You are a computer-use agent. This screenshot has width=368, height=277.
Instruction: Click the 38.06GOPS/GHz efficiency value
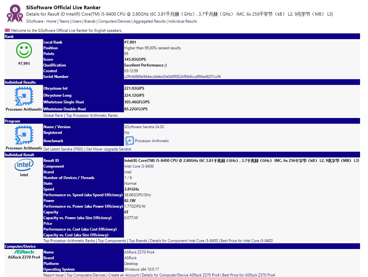[x=138, y=195]
